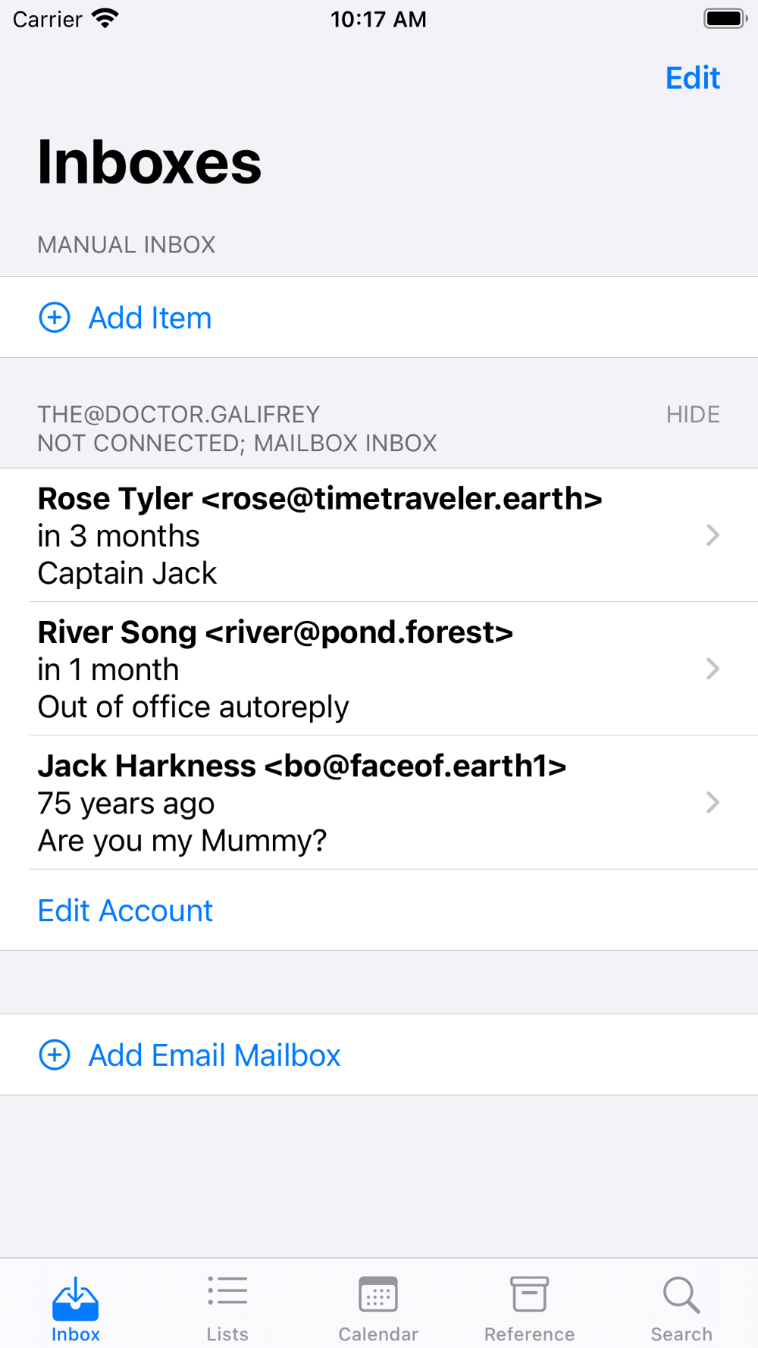The width and height of the screenshot is (758, 1348).
Task: Tap the battery indicator in status bar
Action: click(725, 18)
